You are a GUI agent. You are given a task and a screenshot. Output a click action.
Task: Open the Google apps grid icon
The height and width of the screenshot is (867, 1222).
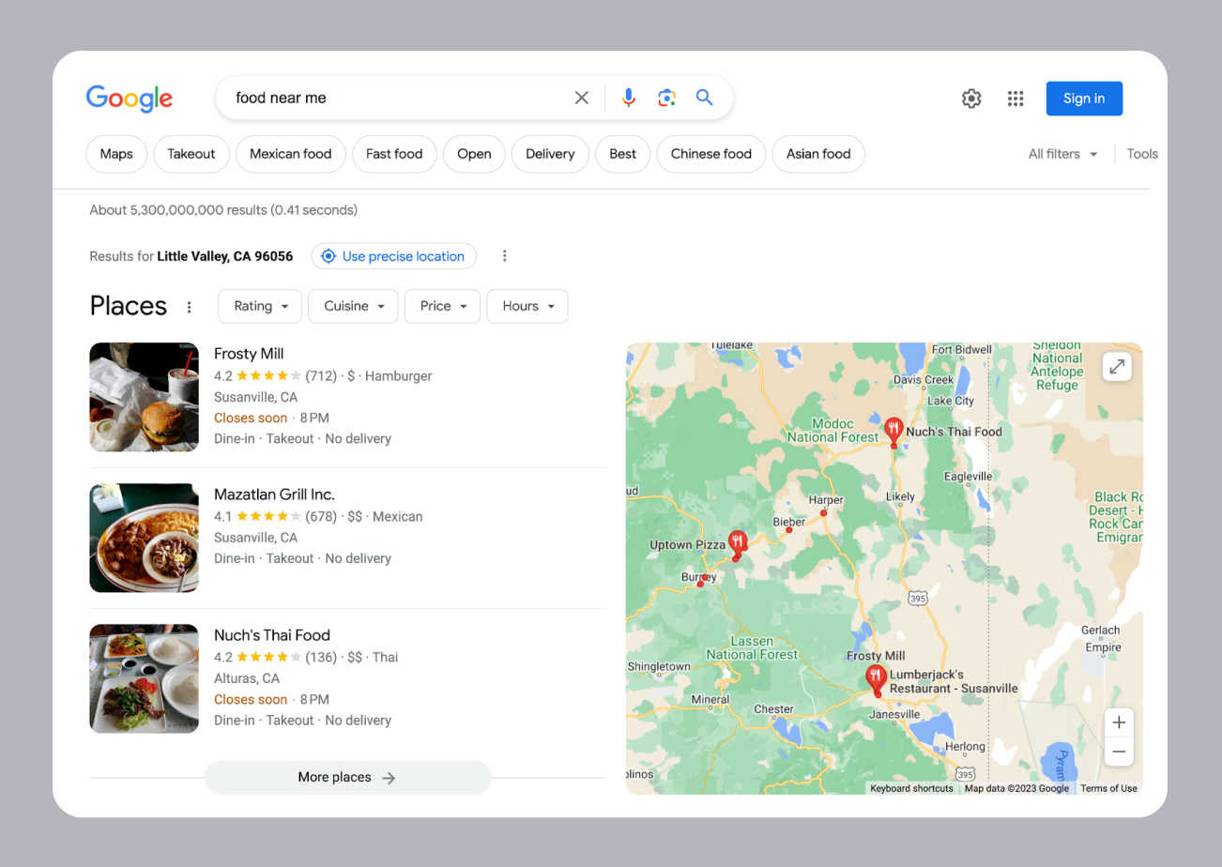1016,99
